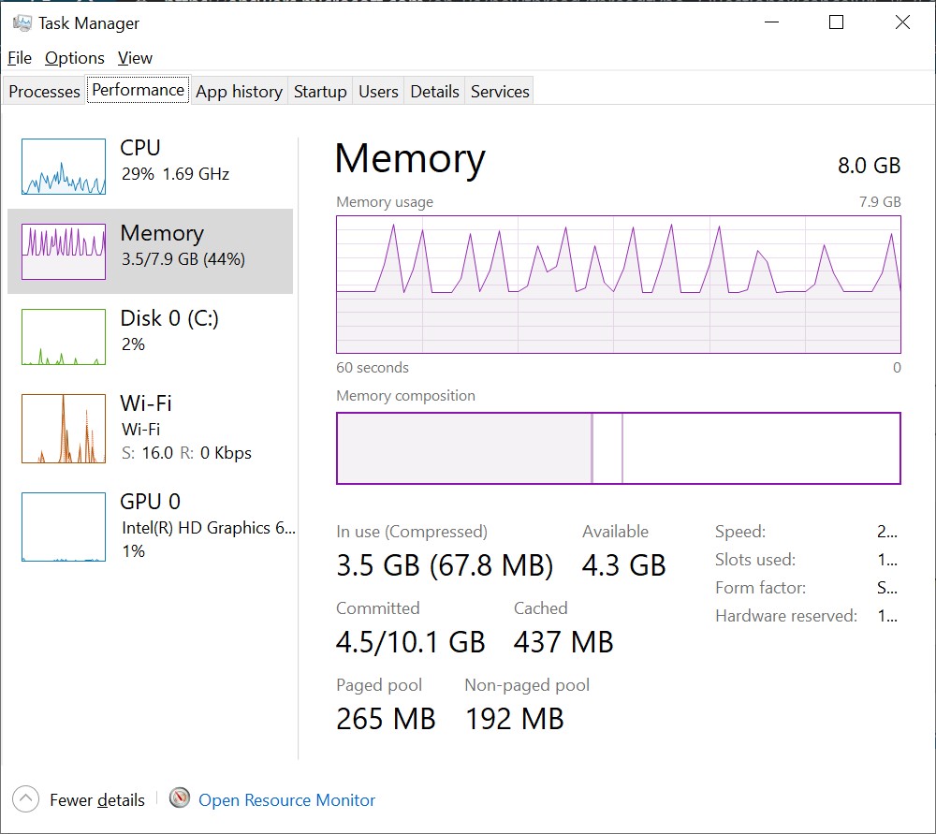
Task: Open the Options menu
Action: pyautogui.click(x=75, y=58)
